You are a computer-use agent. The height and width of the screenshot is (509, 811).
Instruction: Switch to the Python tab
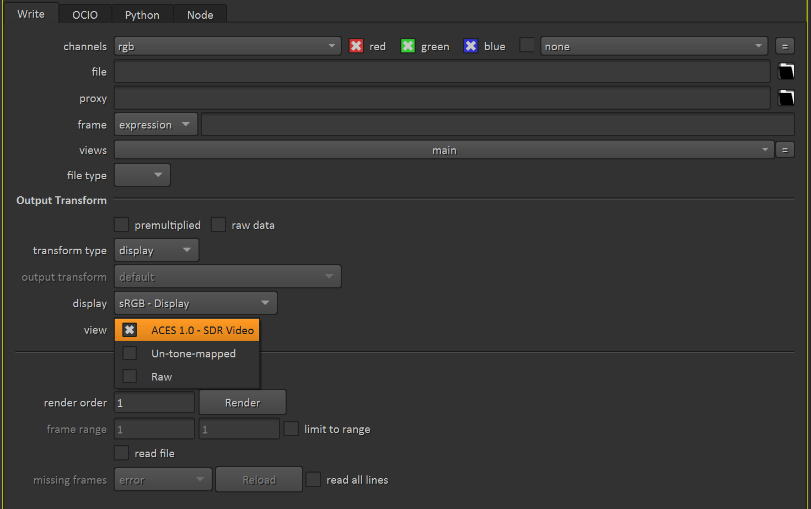click(x=142, y=14)
